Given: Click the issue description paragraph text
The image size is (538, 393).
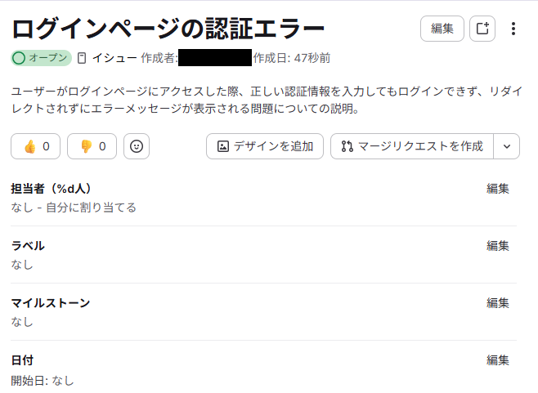Looking at the screenshot, I should (x=267, y=100).
